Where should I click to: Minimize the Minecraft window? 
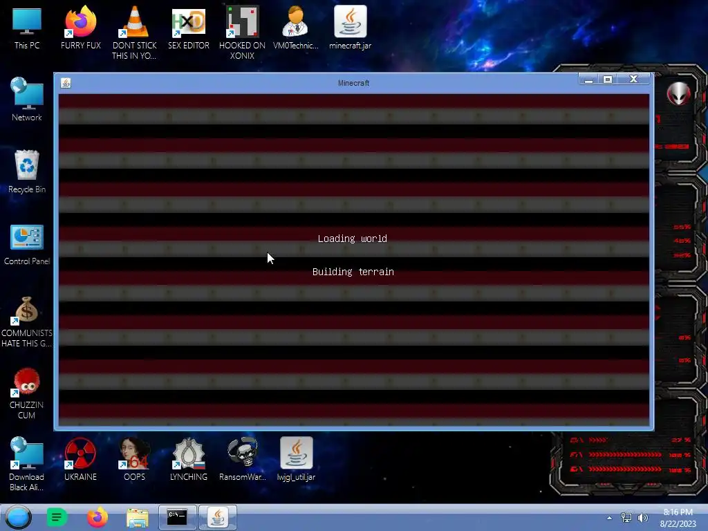588,80
